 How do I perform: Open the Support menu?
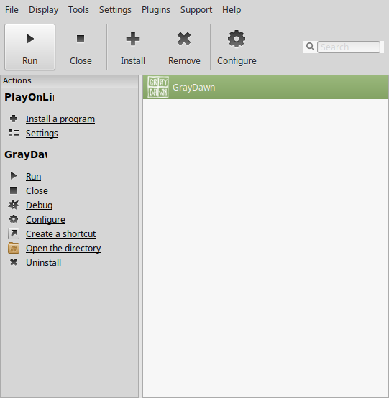(x=196, y=10)
